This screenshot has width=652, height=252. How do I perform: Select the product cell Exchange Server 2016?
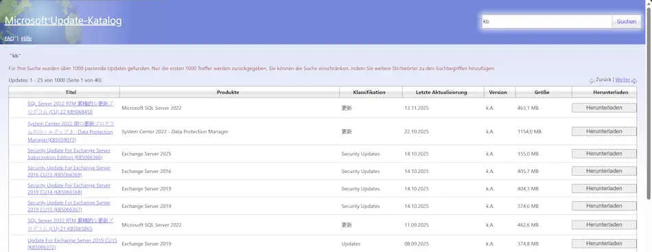[x=146, y=172]
